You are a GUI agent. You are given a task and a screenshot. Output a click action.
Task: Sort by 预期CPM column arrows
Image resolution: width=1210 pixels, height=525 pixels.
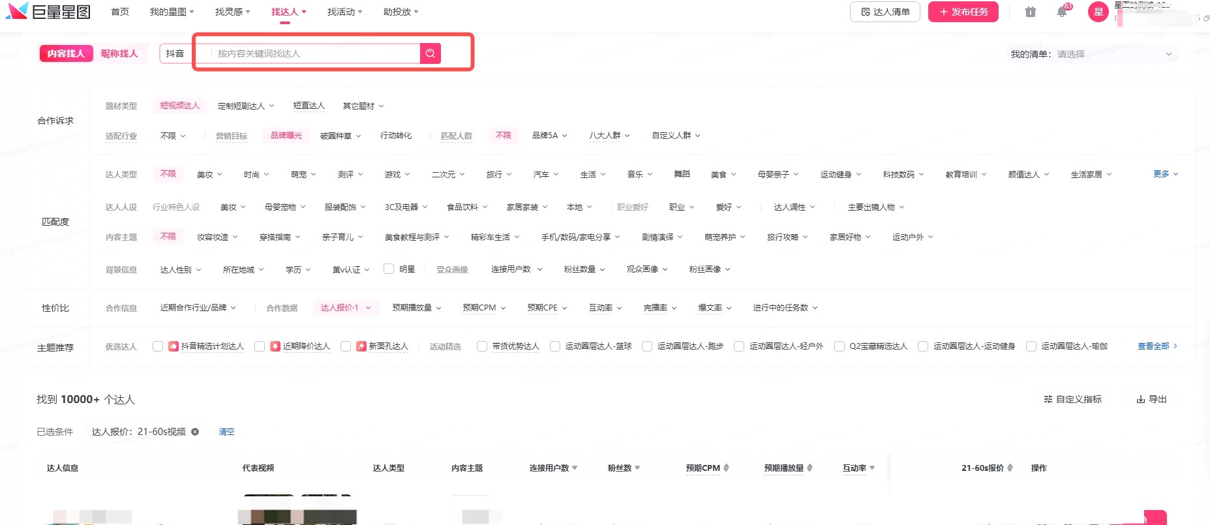coord(726,468)
